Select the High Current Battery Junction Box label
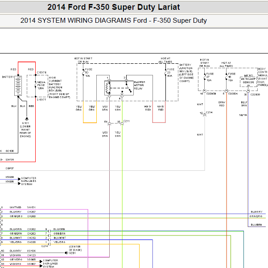Screen dimensions: 268x268 coord(59,87)
